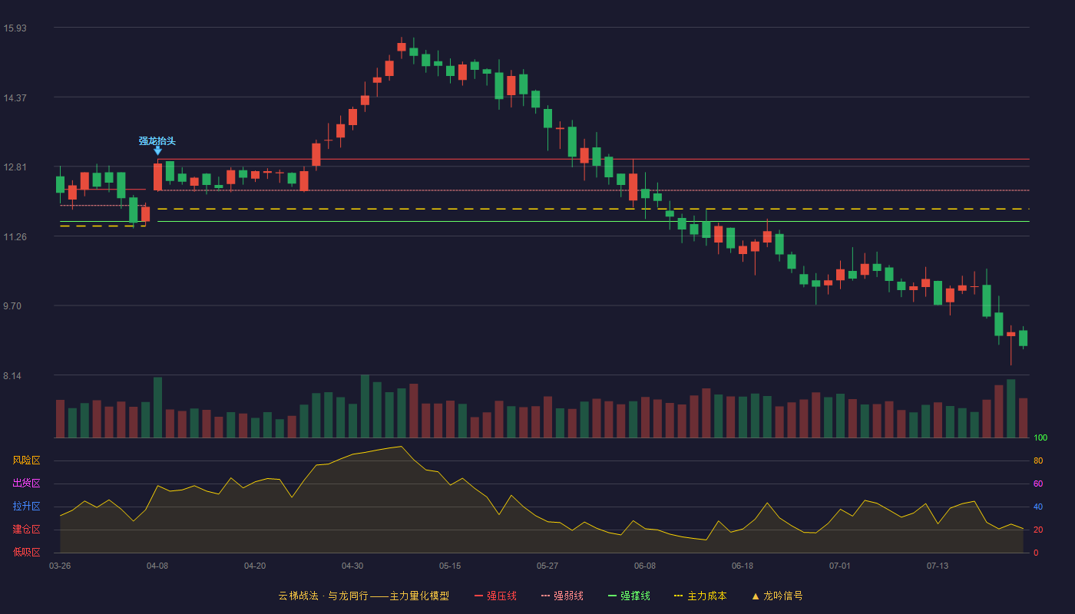Image resolution: width=1075 pixels, height=614 pixels.
Task: Toggle the 强弱线 legend entry
Action: coord(562,596)
